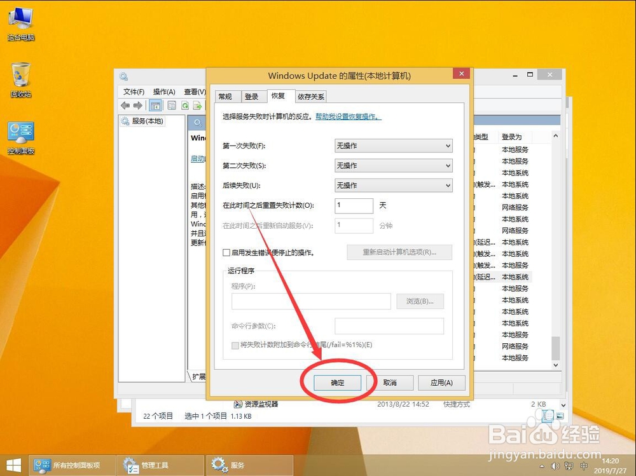Screen dimensions: 636x476
Task: Show hidden tray icons arrow
Action: click(542, 466)
